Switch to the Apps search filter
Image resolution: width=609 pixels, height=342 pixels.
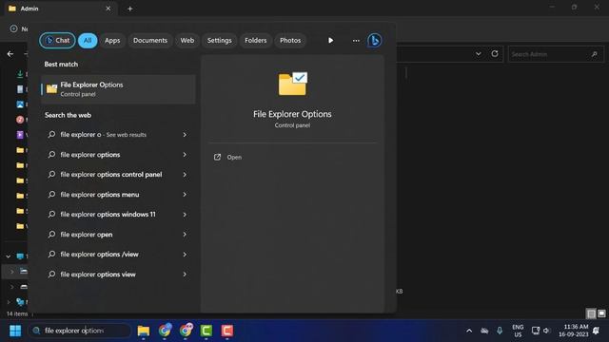[x=112, y=40]
